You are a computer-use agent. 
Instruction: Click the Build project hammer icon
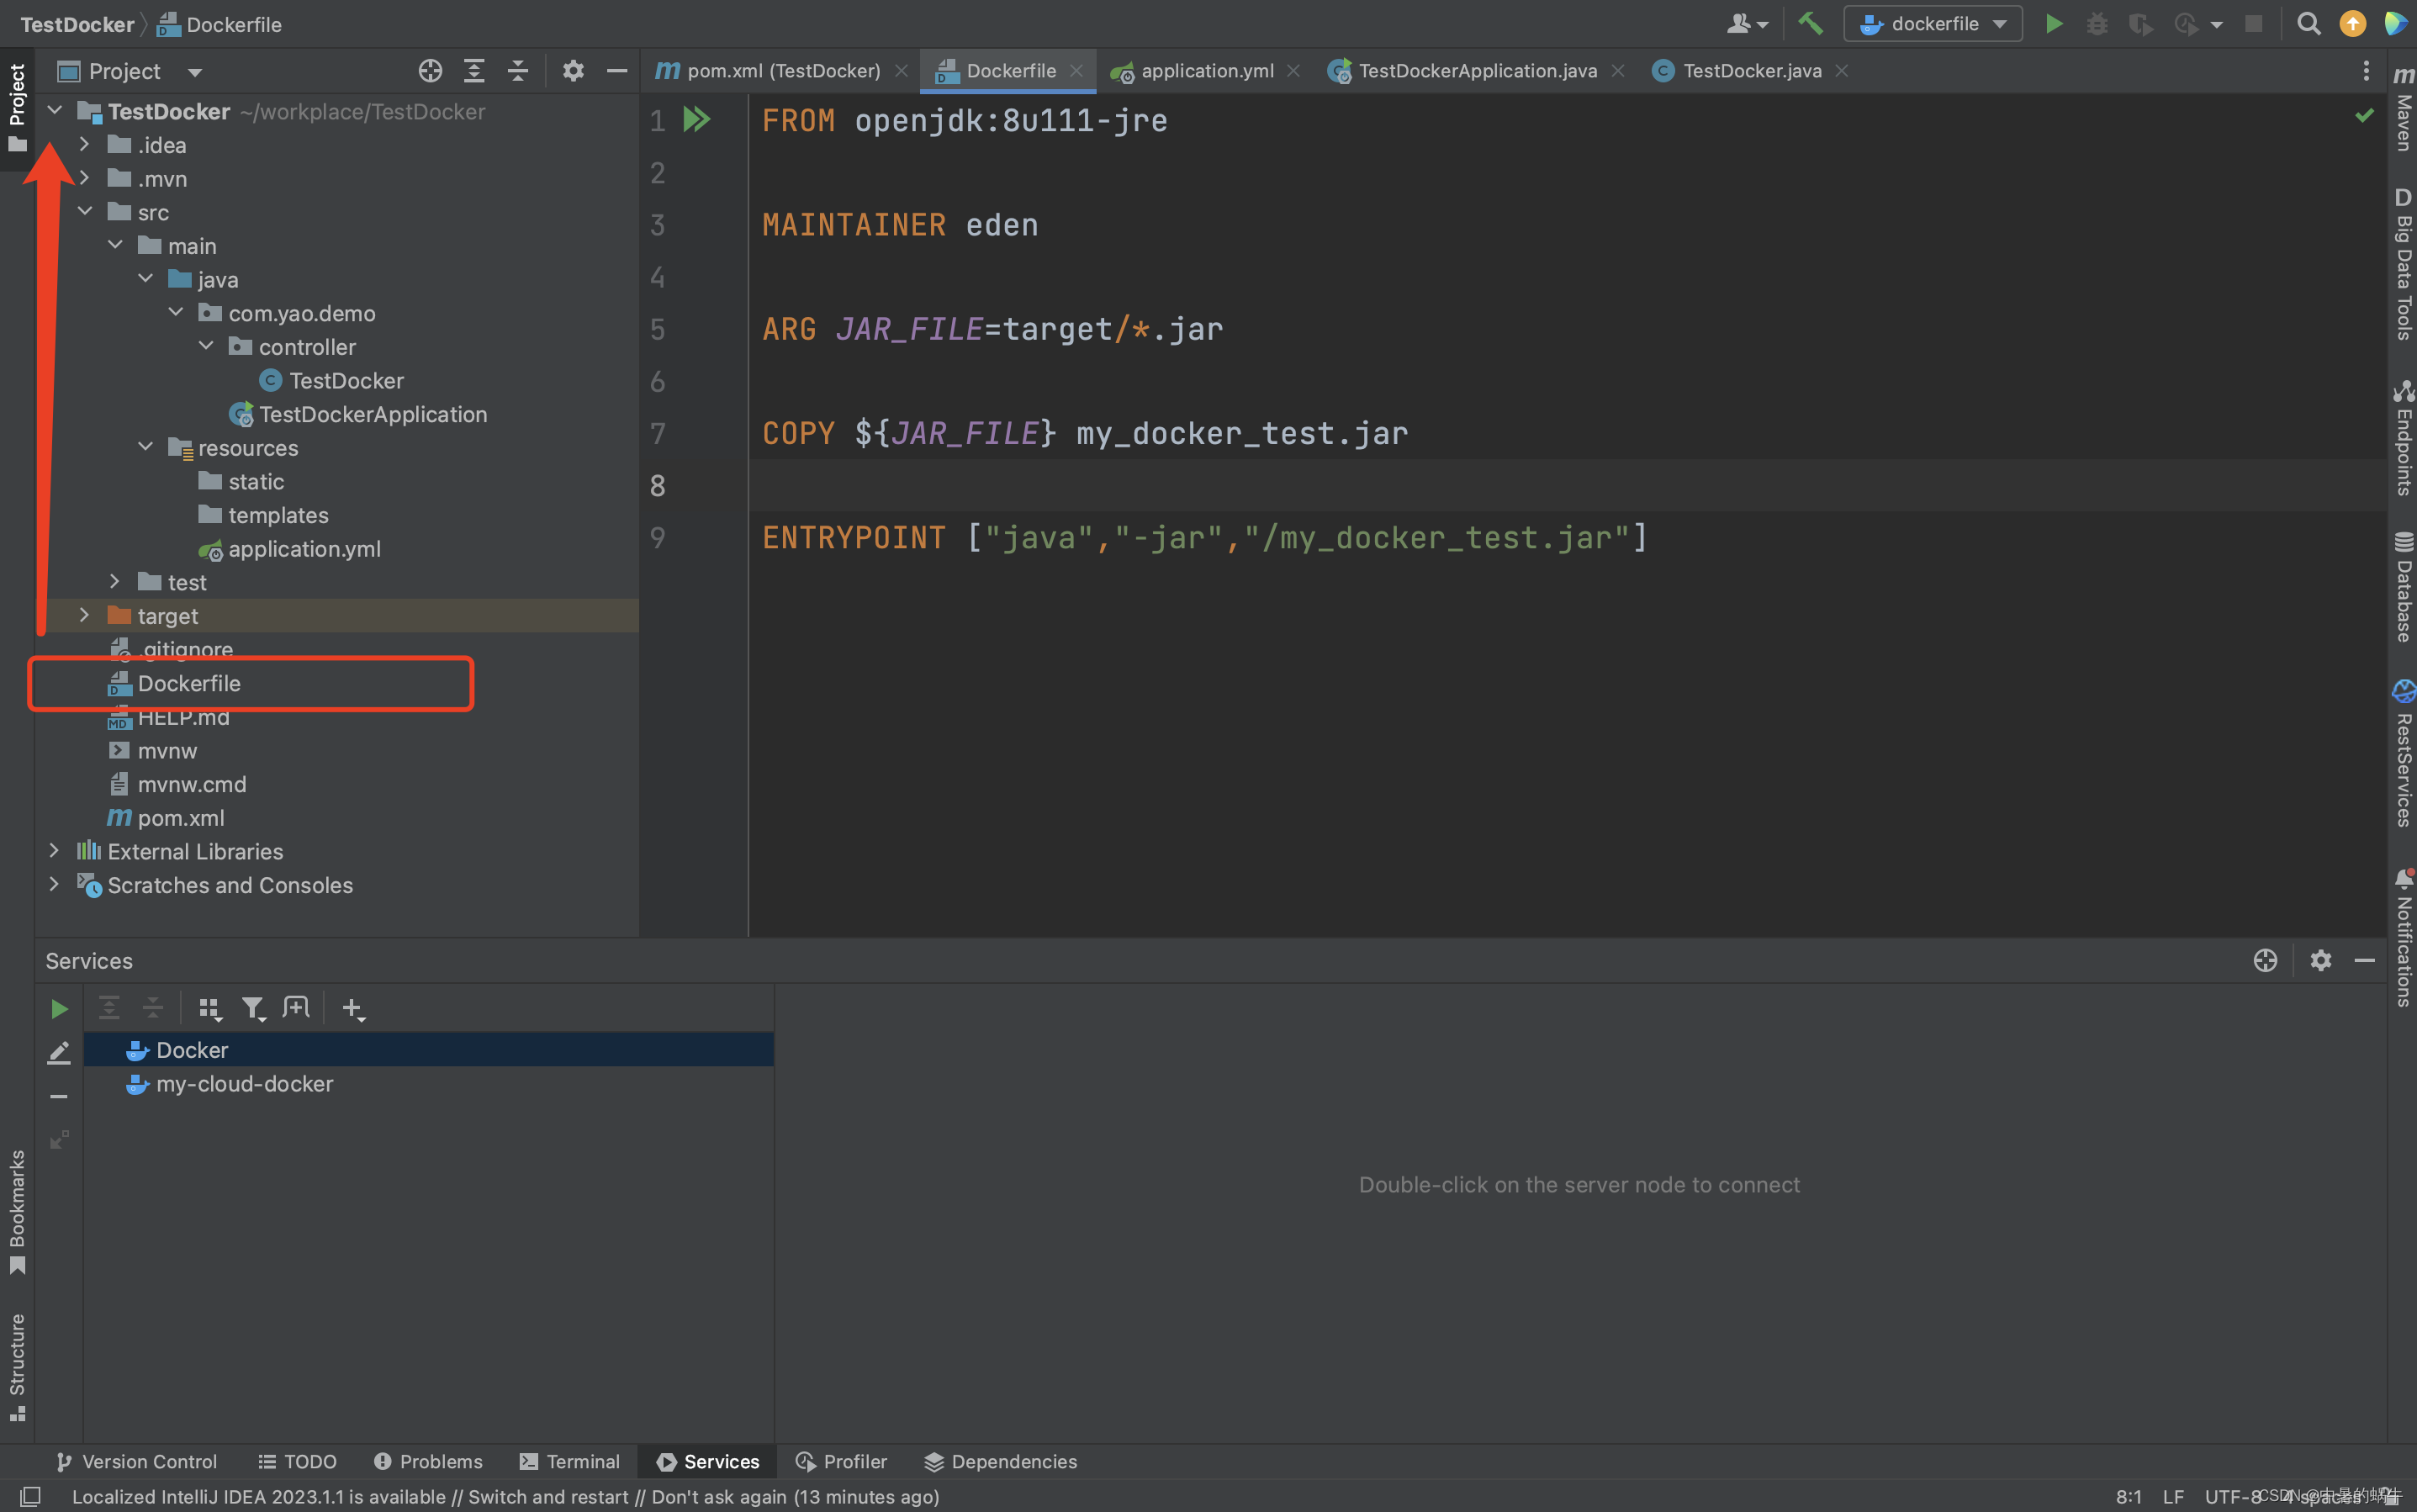1810,23
